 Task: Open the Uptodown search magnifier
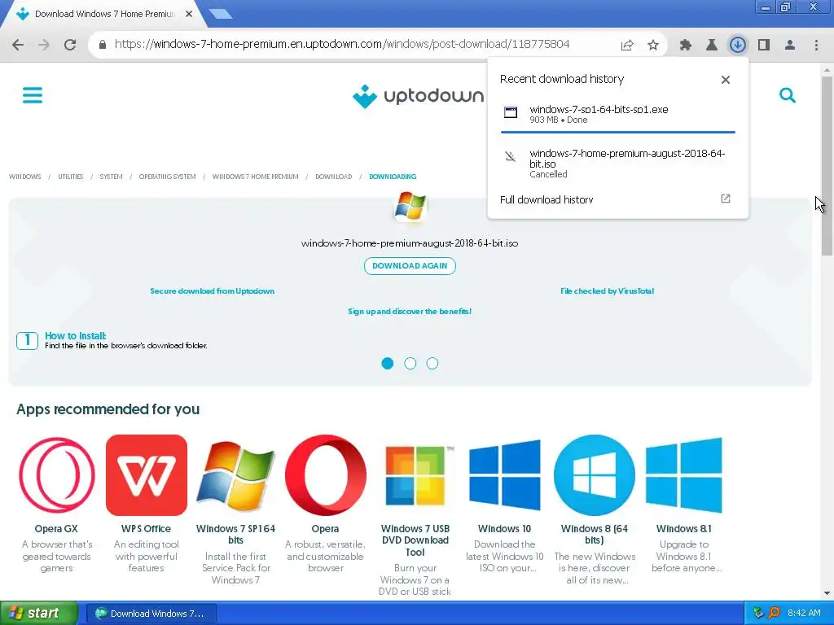pyautogui.click(x=788, y=96)
